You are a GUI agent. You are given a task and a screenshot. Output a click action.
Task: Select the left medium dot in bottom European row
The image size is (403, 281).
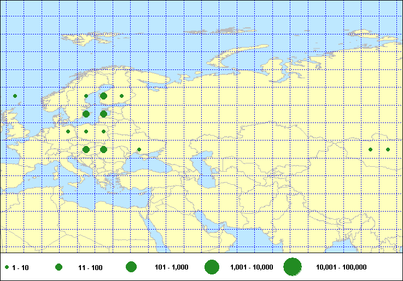86,149
